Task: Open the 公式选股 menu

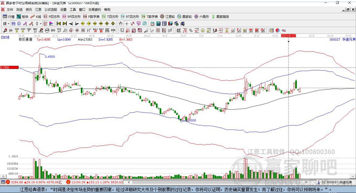Action: click(51, 9)
